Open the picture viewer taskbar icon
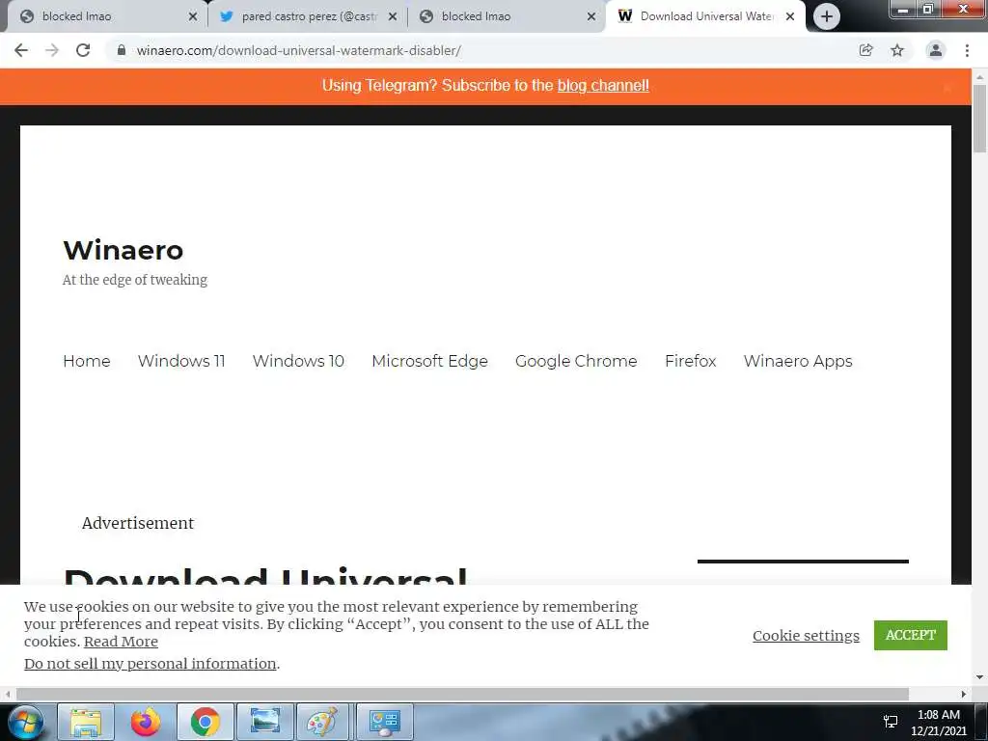 265,722
